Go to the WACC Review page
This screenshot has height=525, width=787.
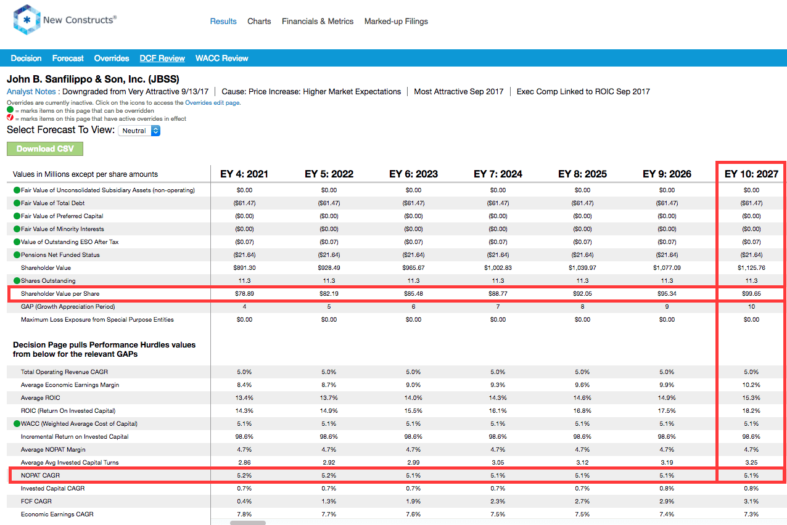(222, 59)
